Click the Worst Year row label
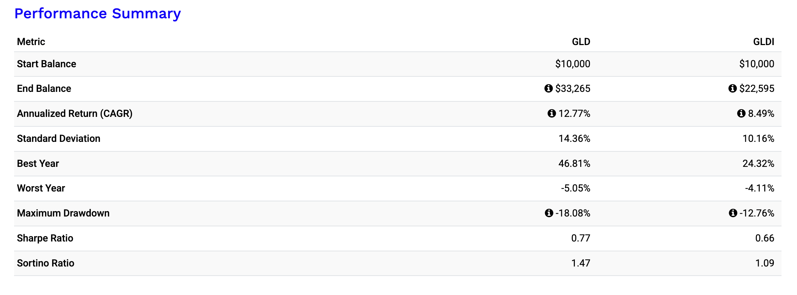The height and width of the screenshot is (295, 797). coord(41,188)
